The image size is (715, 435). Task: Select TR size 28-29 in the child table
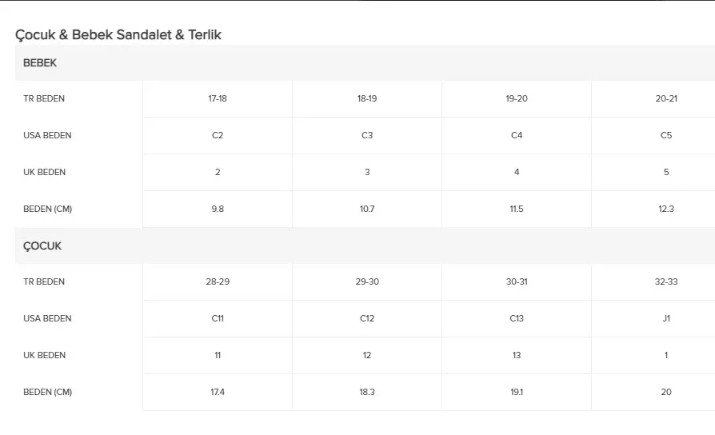point(218,282)
